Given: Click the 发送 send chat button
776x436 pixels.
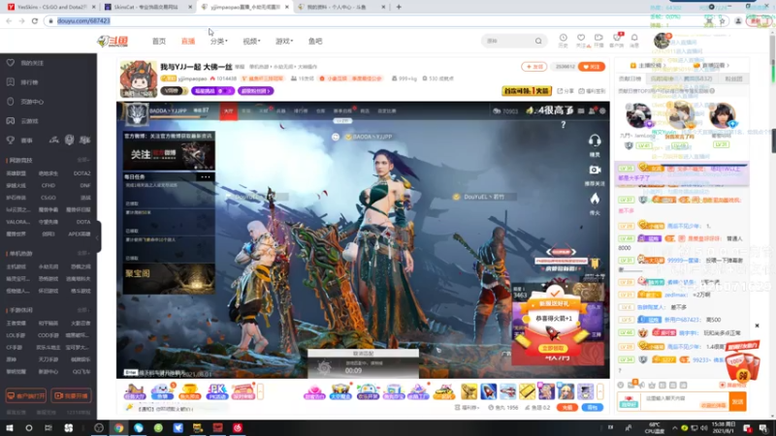Looking at the screenshot, I should 737,402.
